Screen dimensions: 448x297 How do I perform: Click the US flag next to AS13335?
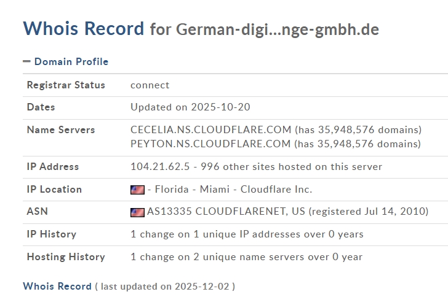(137, 212)
